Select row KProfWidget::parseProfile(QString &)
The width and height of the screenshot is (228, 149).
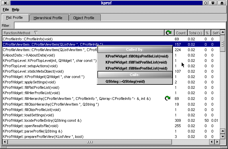111,131
